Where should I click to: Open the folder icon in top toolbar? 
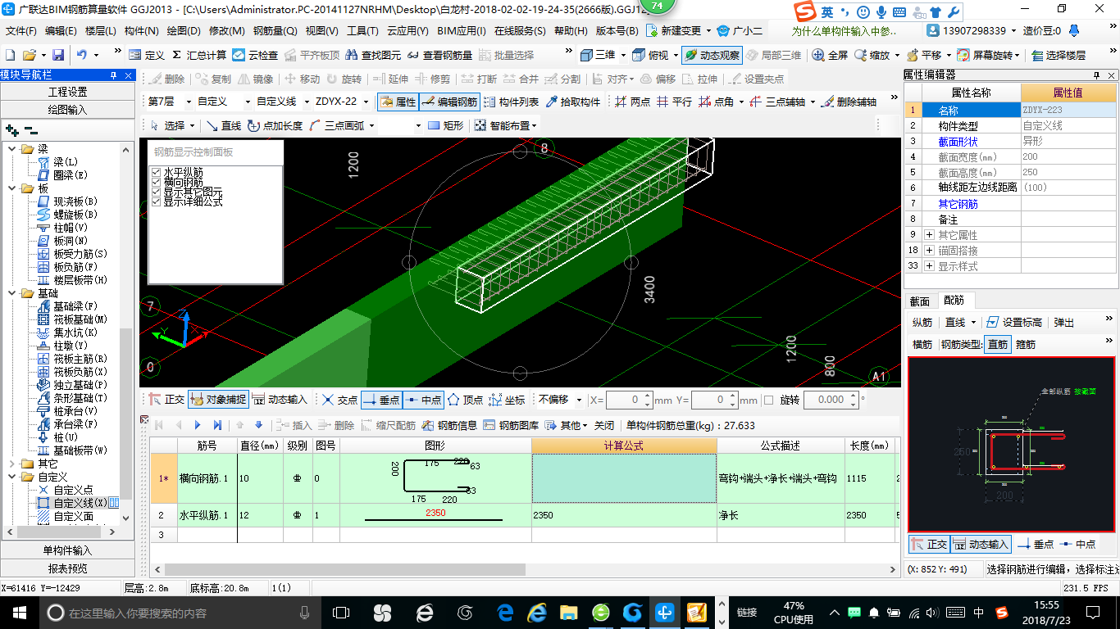[30, 55]
